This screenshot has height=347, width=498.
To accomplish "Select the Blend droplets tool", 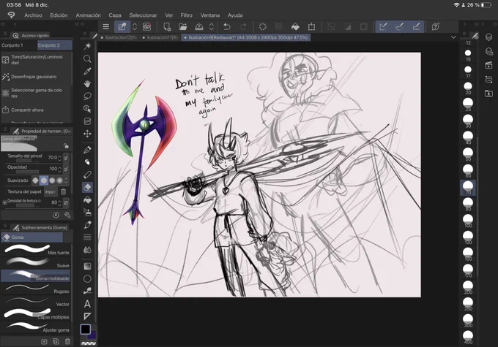I will [87, 250].
